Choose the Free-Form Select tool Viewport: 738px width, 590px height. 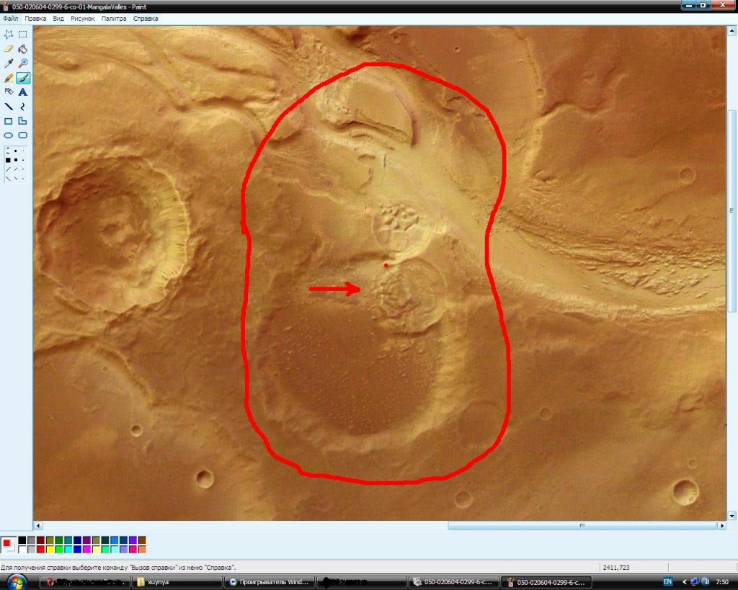(x=9, y=34)
